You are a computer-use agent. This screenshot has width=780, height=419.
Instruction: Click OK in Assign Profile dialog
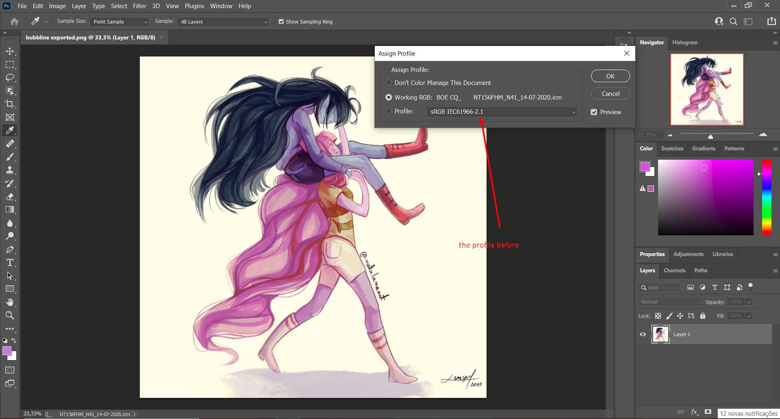coord(611,76)
